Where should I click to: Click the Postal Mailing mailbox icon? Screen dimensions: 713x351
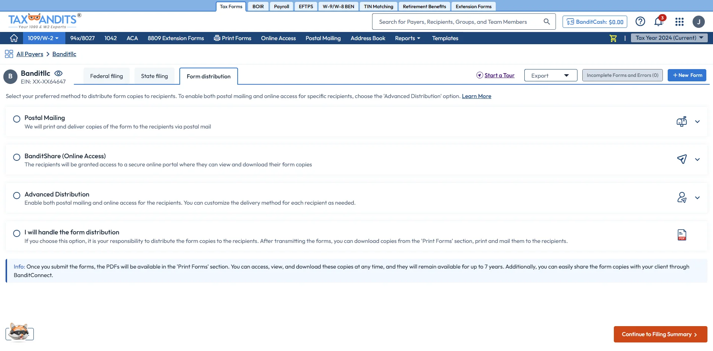[x=682, y=121]
